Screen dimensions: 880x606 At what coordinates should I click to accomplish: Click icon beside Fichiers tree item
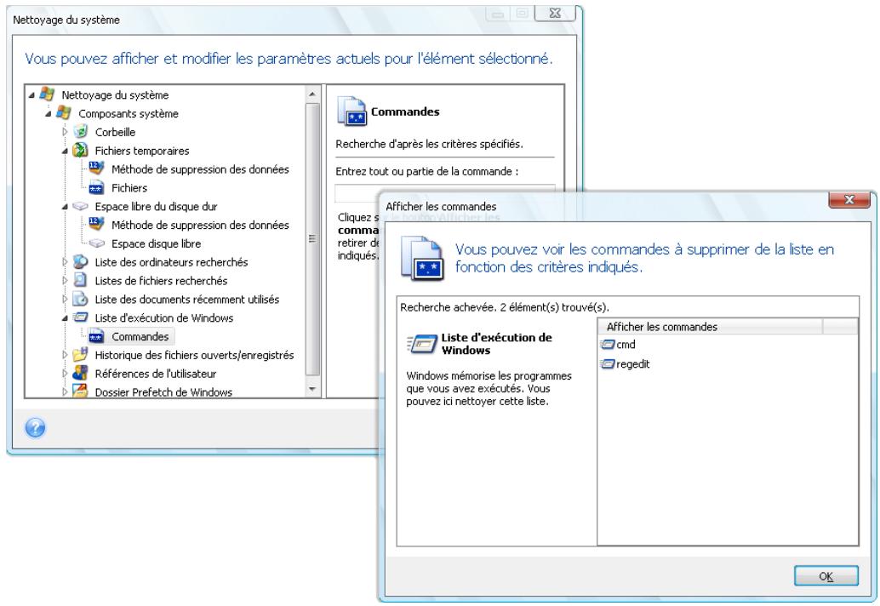pyautogui.click(x=96, y=187)
